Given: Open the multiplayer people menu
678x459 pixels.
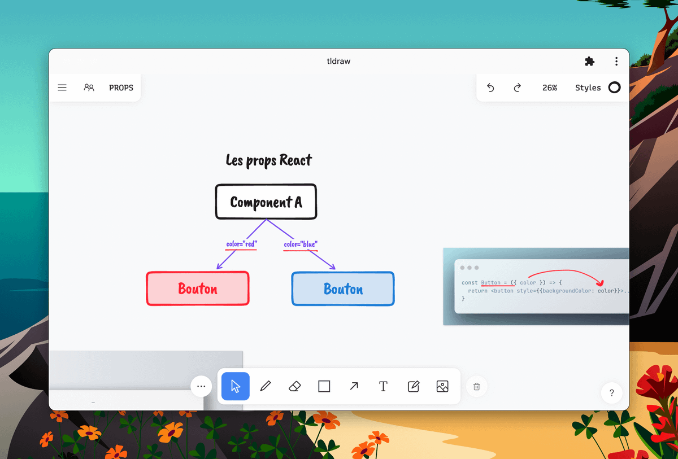Looking at the screenshot, I should 89,88.
